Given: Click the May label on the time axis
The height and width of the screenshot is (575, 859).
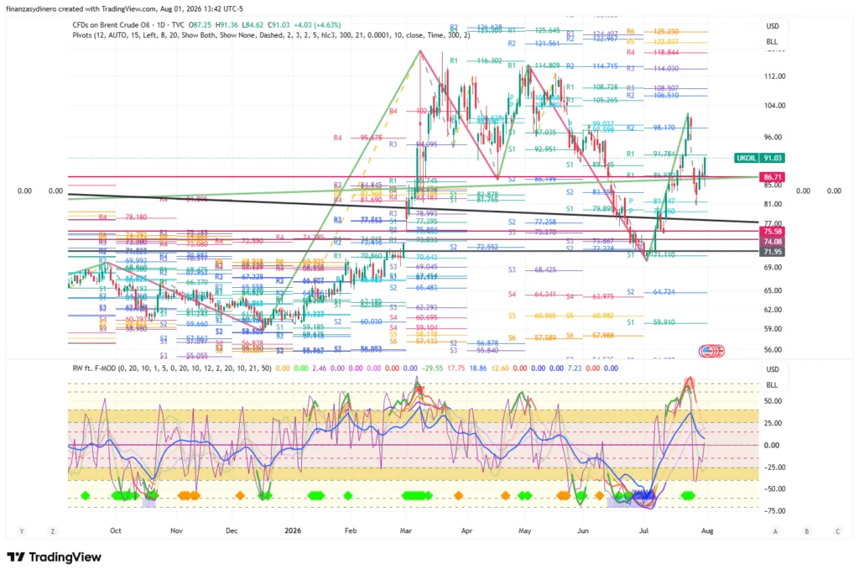Looking at the screenshot, I should [525, 531].
